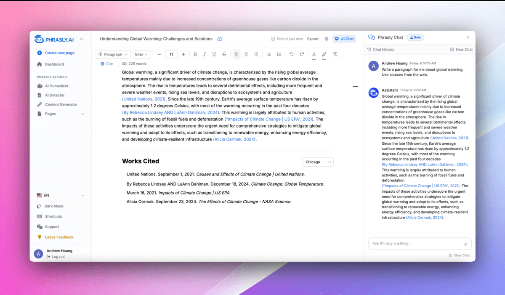Image resolution: width=505 pixels, height=295 pixels.
Task: Clear text formatting
Action: (335, 54)
